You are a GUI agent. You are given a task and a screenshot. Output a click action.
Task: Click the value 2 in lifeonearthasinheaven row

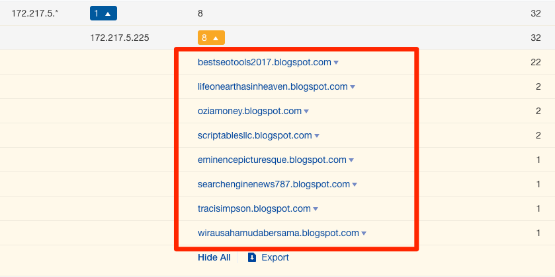(x=538, y=87)
